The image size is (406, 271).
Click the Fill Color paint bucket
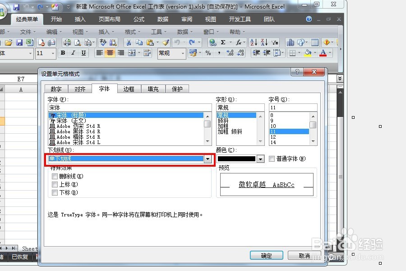(x=308, y=53)
